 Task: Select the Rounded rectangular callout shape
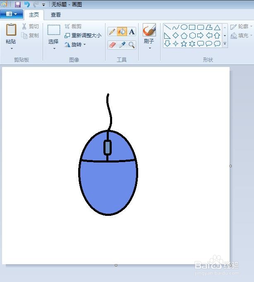[200, 43]
